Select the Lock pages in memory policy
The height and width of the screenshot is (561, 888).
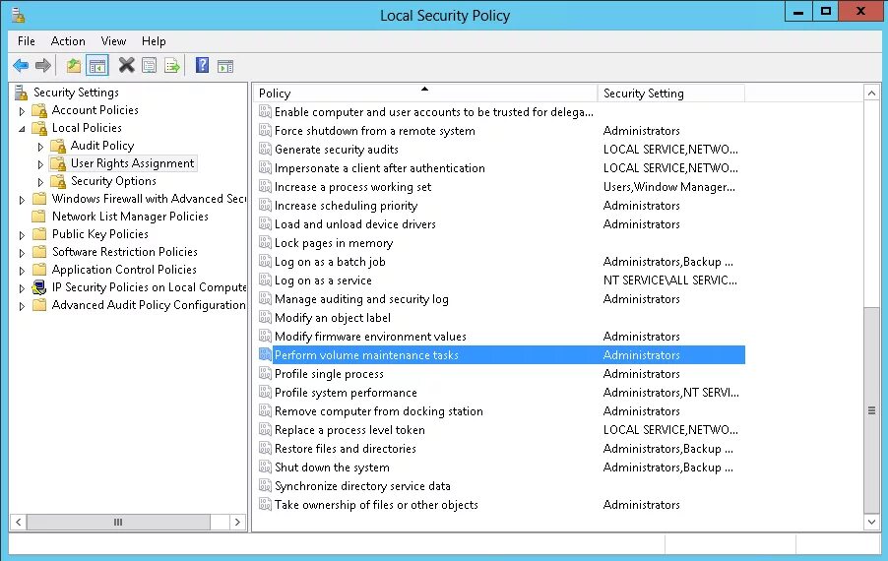pyautogui.click(x=333, y=243)
